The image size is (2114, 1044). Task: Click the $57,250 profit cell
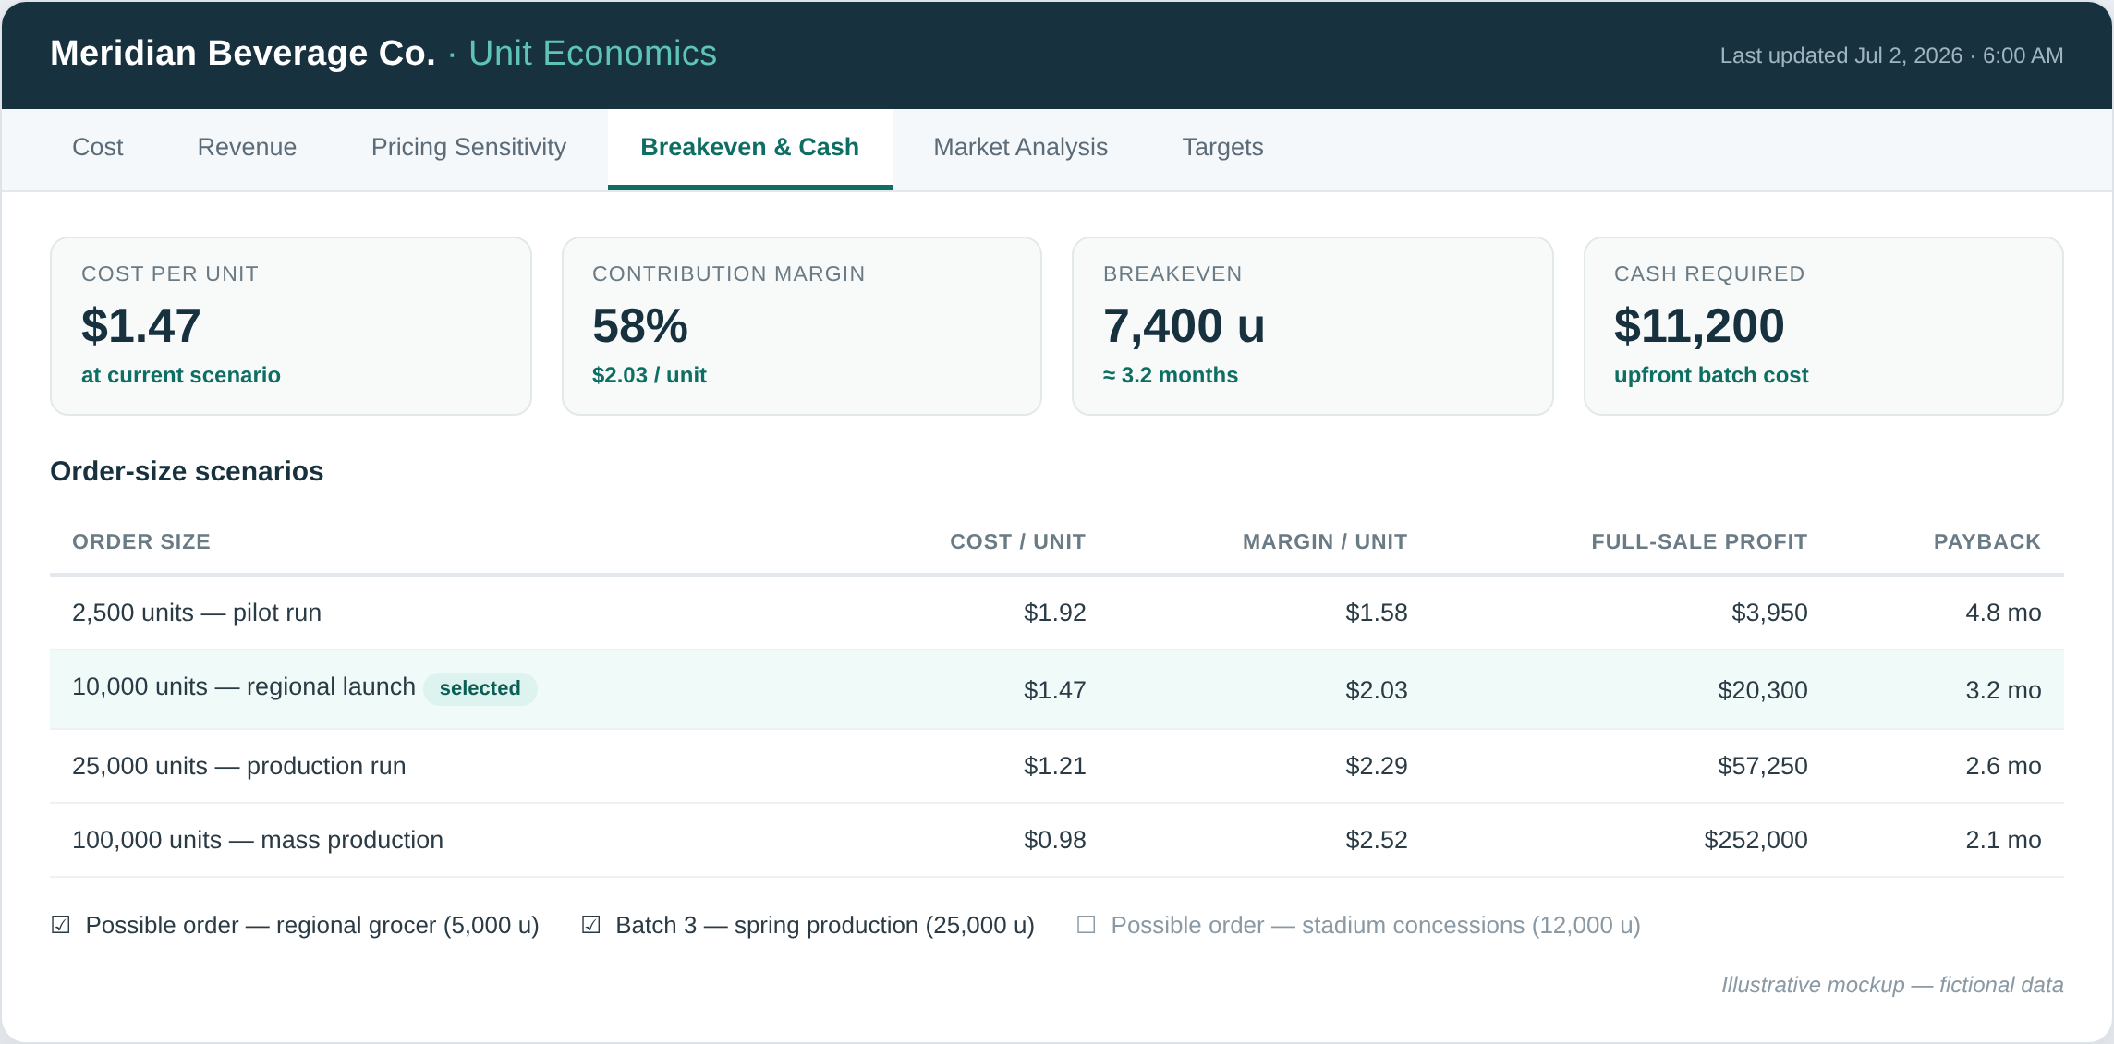(1763, 766)
